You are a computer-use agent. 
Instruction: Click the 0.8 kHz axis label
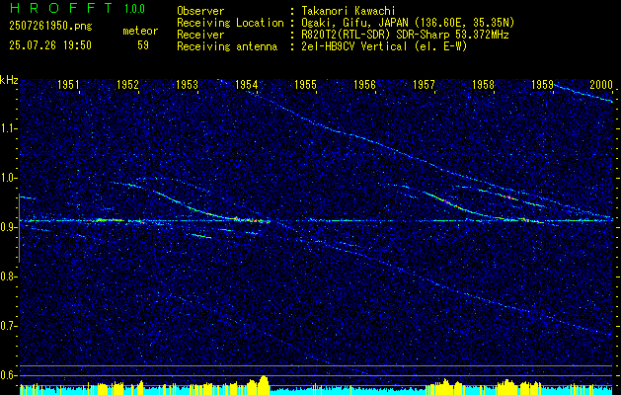click(8, 276)
